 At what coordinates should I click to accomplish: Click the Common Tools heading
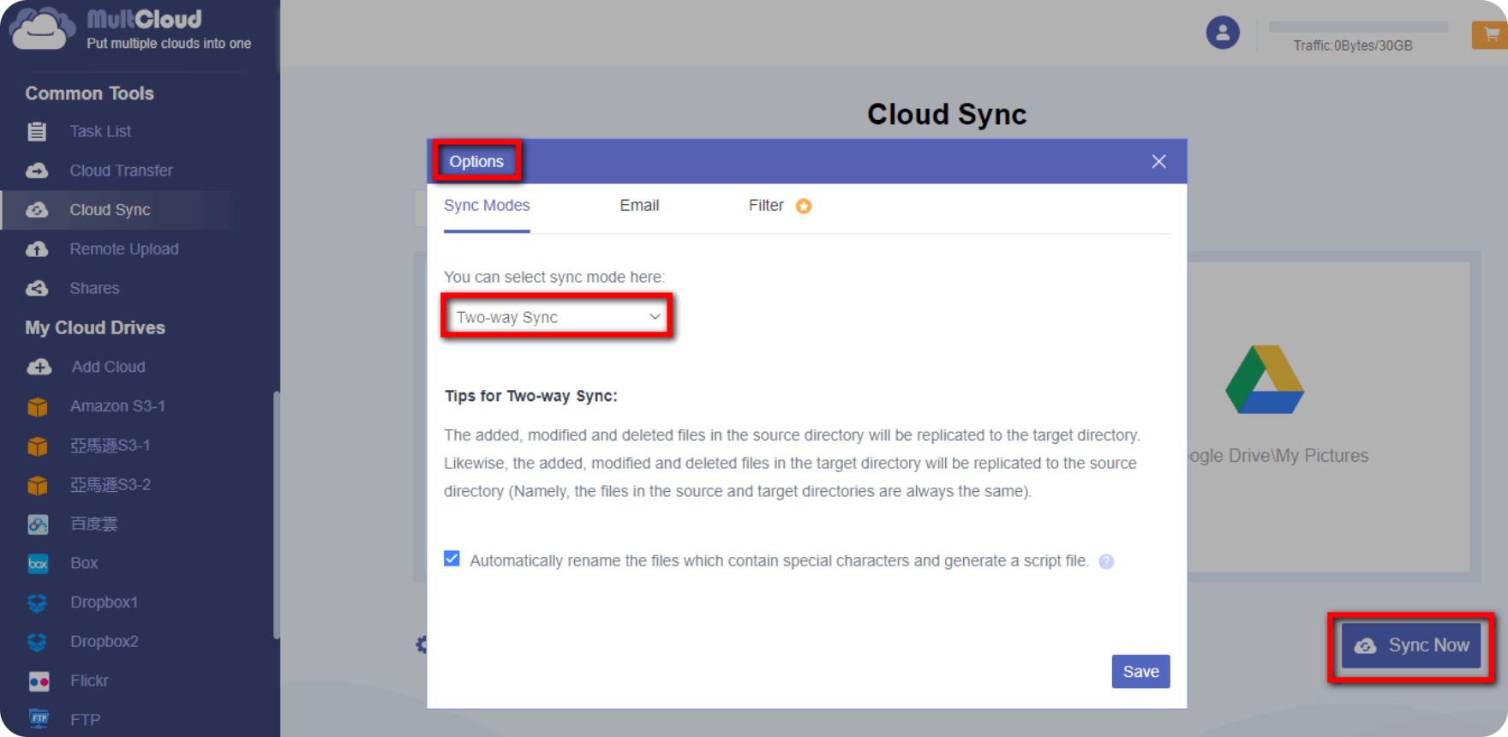[x=89, y=93]
